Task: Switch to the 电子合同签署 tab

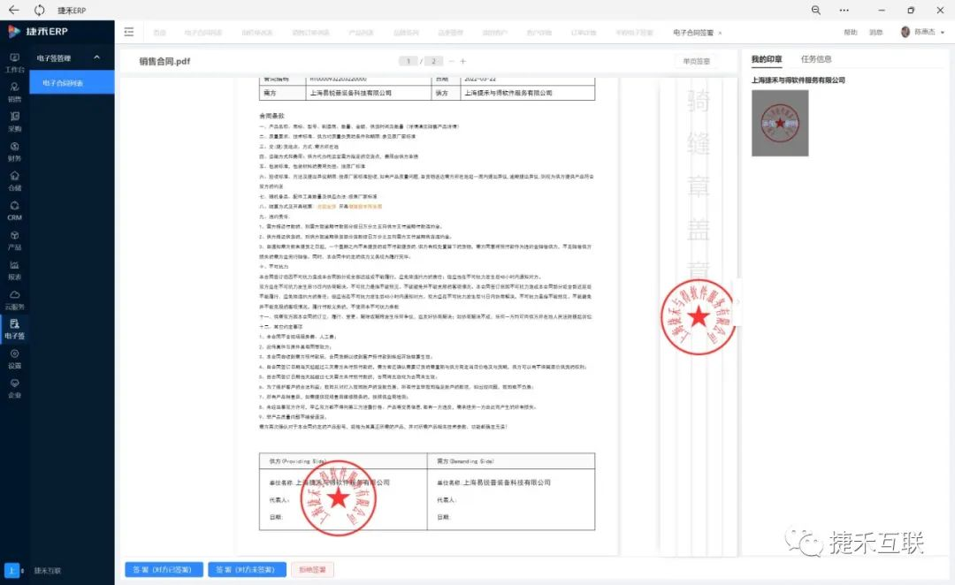Action: [x=693, y=33]
